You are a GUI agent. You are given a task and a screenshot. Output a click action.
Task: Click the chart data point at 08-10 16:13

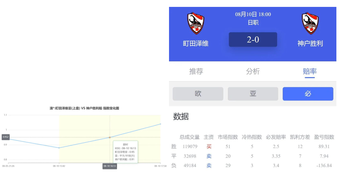click(x=110, y=137)
